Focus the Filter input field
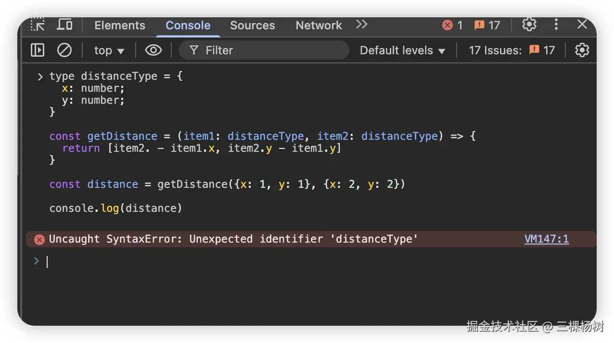Viewport: 614px width, 343px height. (x=264, y=50)
